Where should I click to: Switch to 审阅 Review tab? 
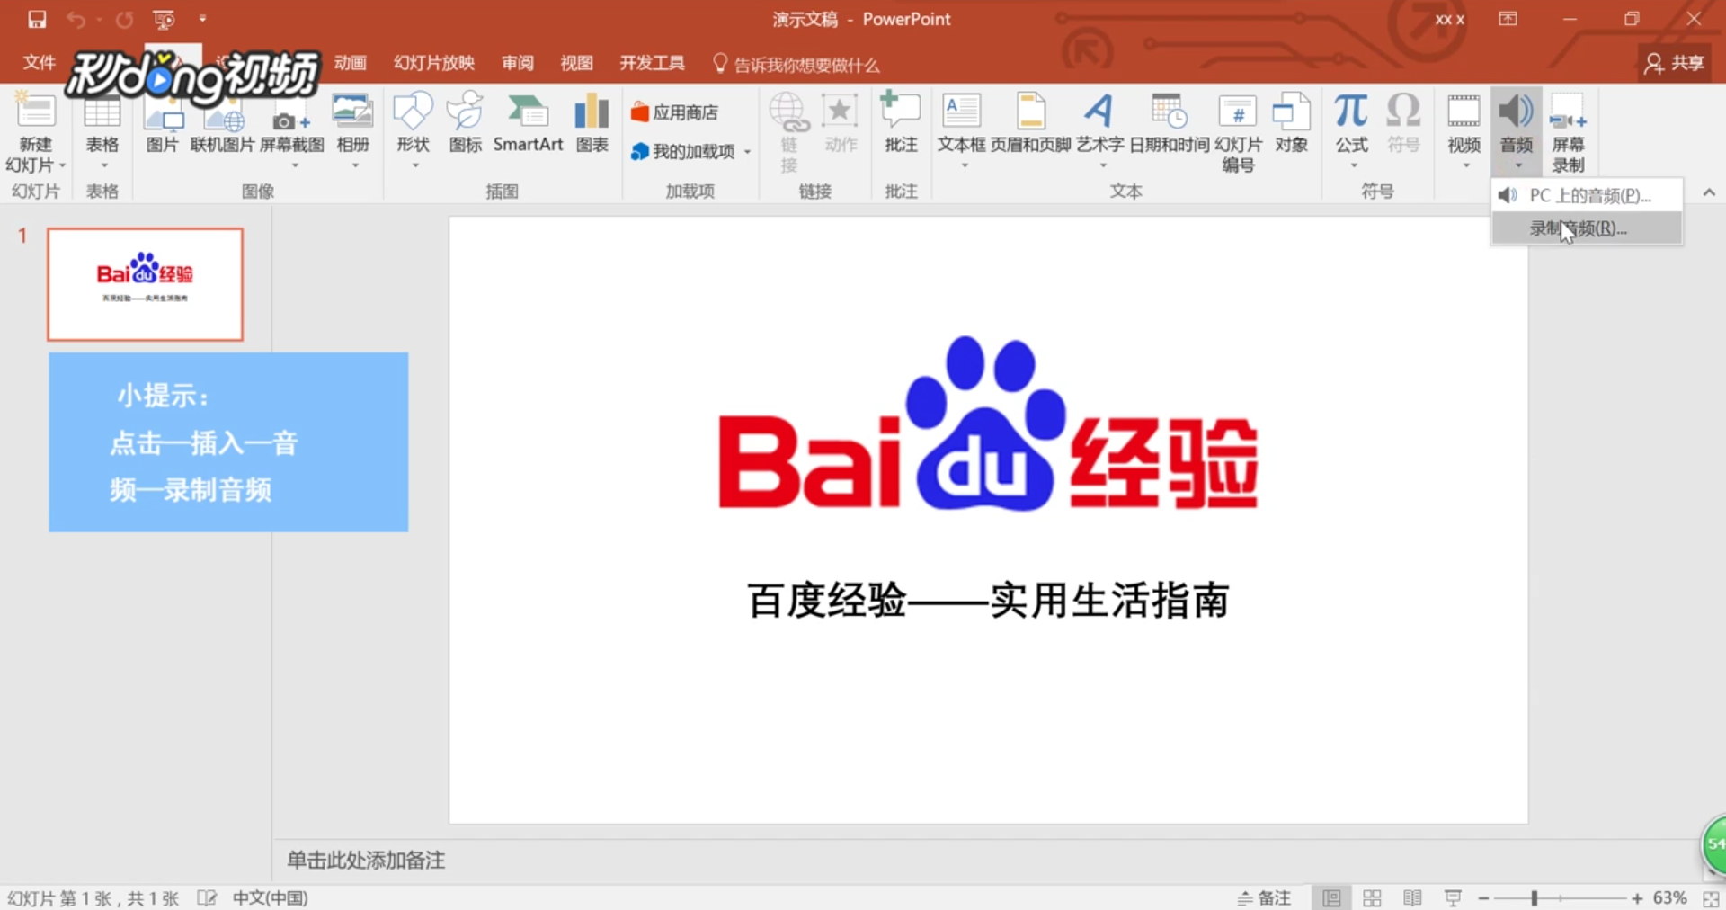pyautogui.click(x=518, y=63)
